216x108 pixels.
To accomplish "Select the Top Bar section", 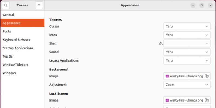I will 8,56.
